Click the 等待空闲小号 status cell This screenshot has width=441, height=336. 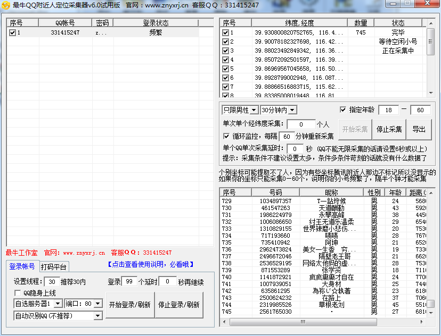(x=398, y=41)
